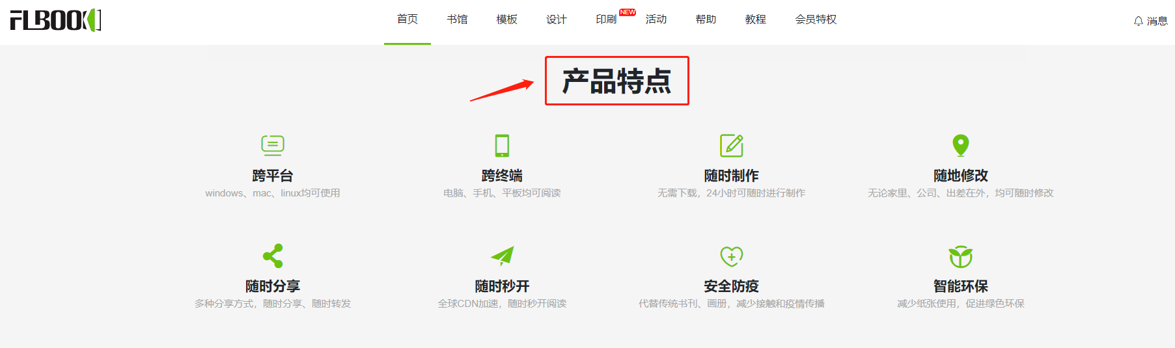Click the 跨平台 cross-platform monitor icon
Viewport: 1175px width, 348px height.
click(272, 145)
